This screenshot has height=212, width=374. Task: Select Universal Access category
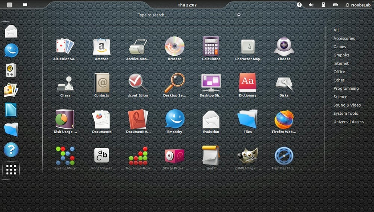[x=349, y=122]
